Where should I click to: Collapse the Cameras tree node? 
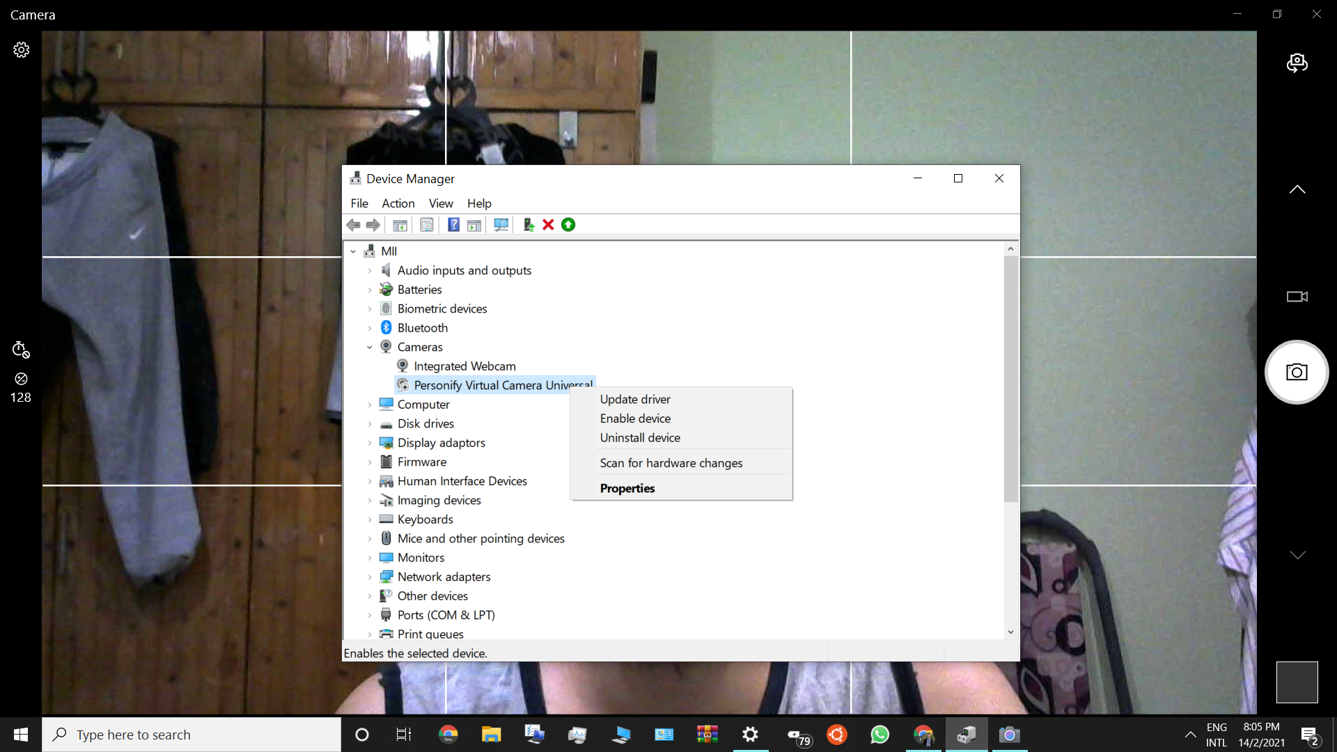click(370, 347)
